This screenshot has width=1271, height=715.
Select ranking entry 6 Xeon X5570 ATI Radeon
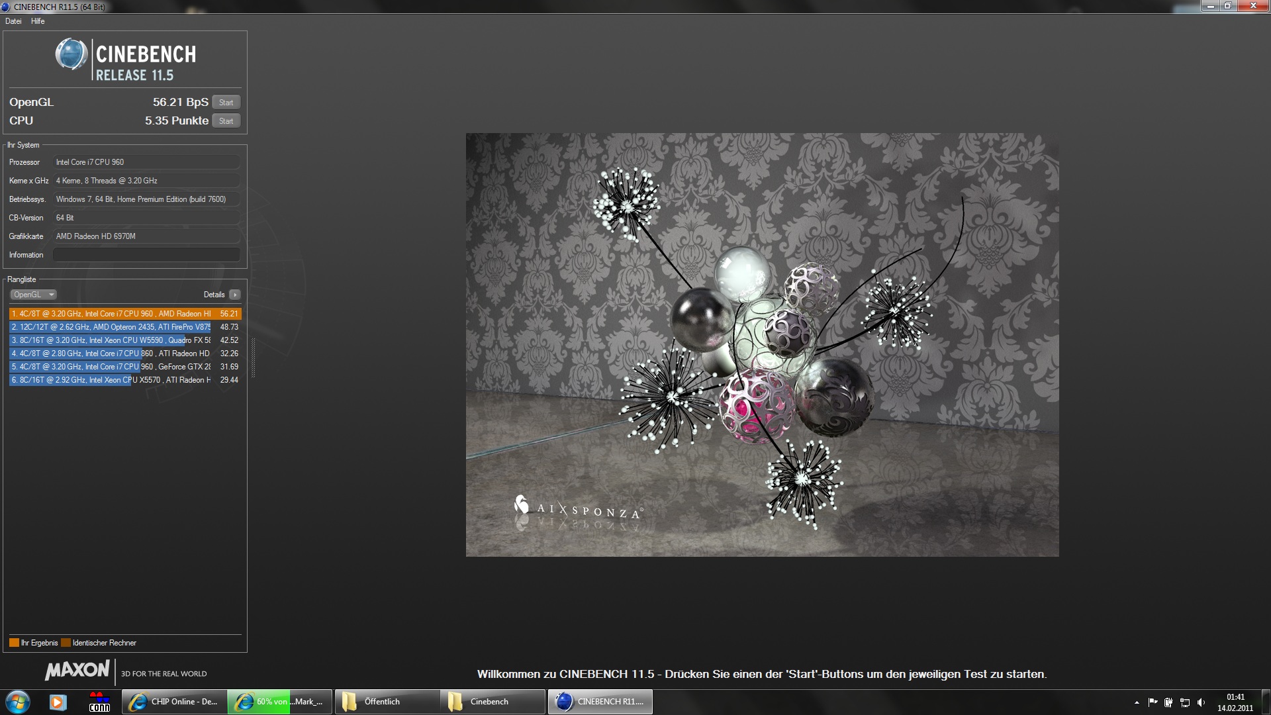tap(125, 380)
